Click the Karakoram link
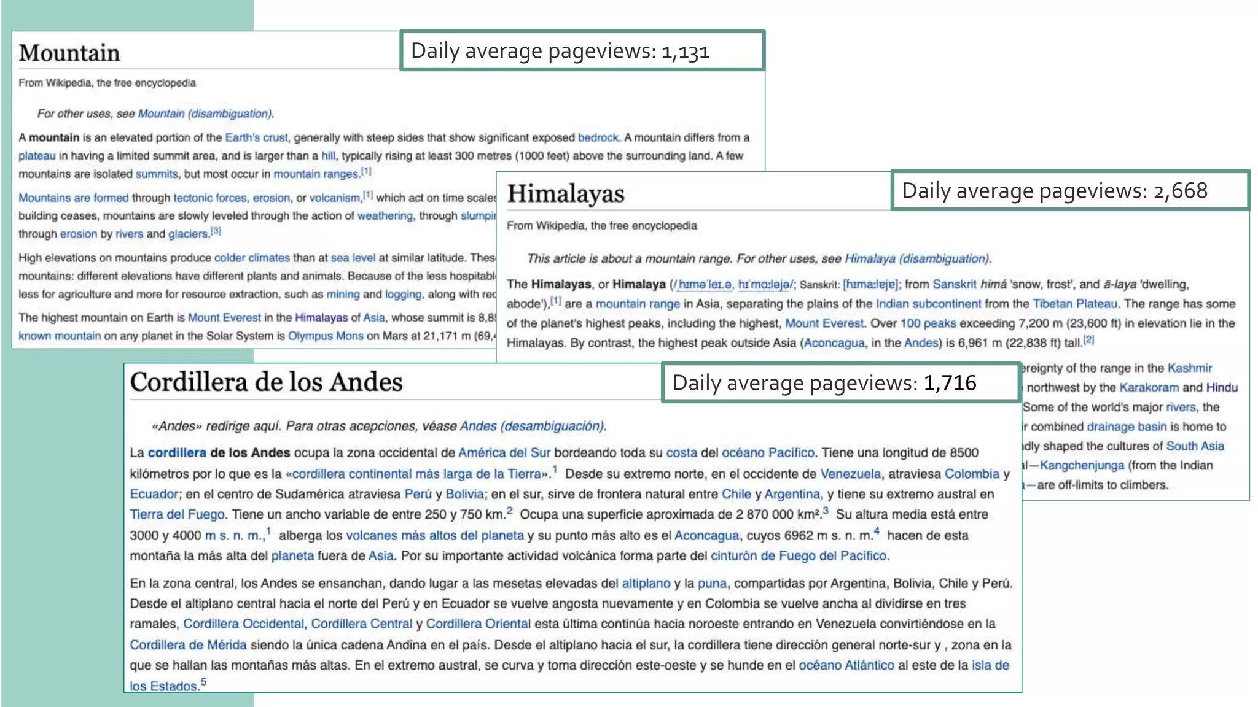 click(x=1149, y=388)
